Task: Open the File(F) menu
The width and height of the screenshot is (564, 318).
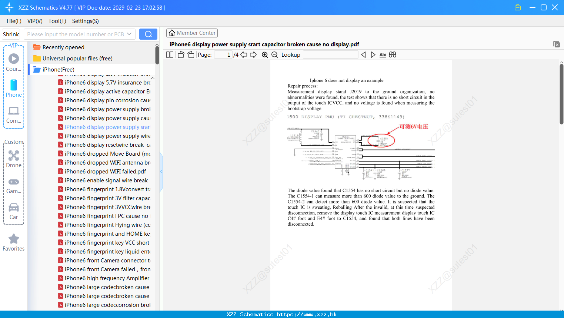Action: 14,21
